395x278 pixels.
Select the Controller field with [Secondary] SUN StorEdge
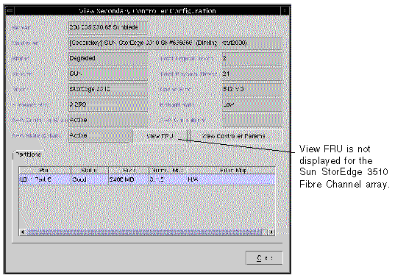175,43
